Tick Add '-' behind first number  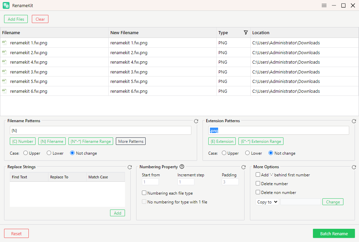(258, 175)
